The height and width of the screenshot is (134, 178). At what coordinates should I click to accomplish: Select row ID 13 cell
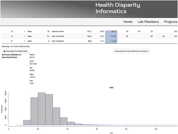point(12,31)
